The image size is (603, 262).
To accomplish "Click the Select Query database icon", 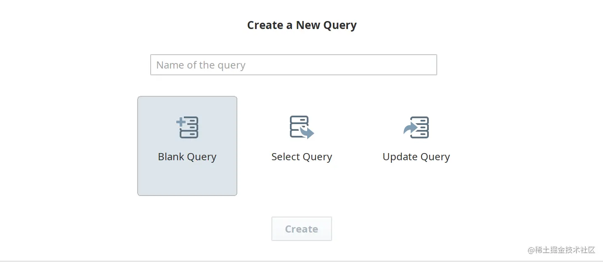I will click(x=301, y=127).
